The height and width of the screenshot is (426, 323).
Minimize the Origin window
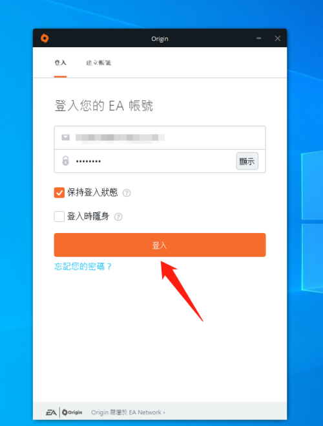[259, 38]
